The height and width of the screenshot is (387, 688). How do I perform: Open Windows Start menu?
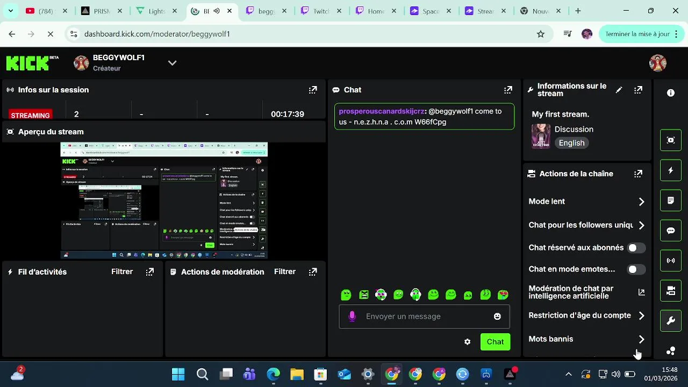pyautogui.click(x=178, y=374)
